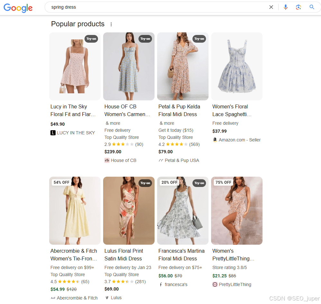This screenshot has height=304, width=321.
Task: Click the spring dress search input field
Action: [x=156, y=7]
